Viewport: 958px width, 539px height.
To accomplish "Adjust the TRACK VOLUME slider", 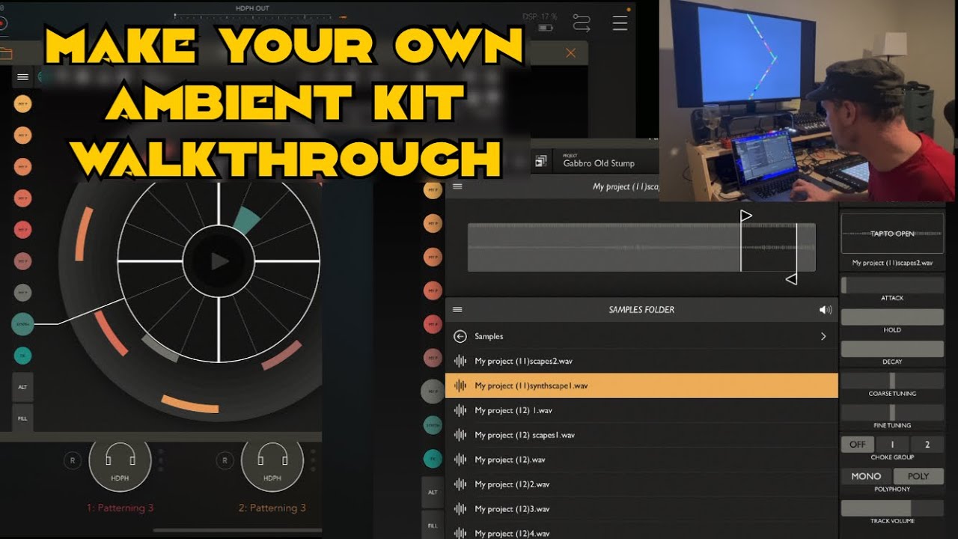I will pyautogui.click(x=892, y=508).
